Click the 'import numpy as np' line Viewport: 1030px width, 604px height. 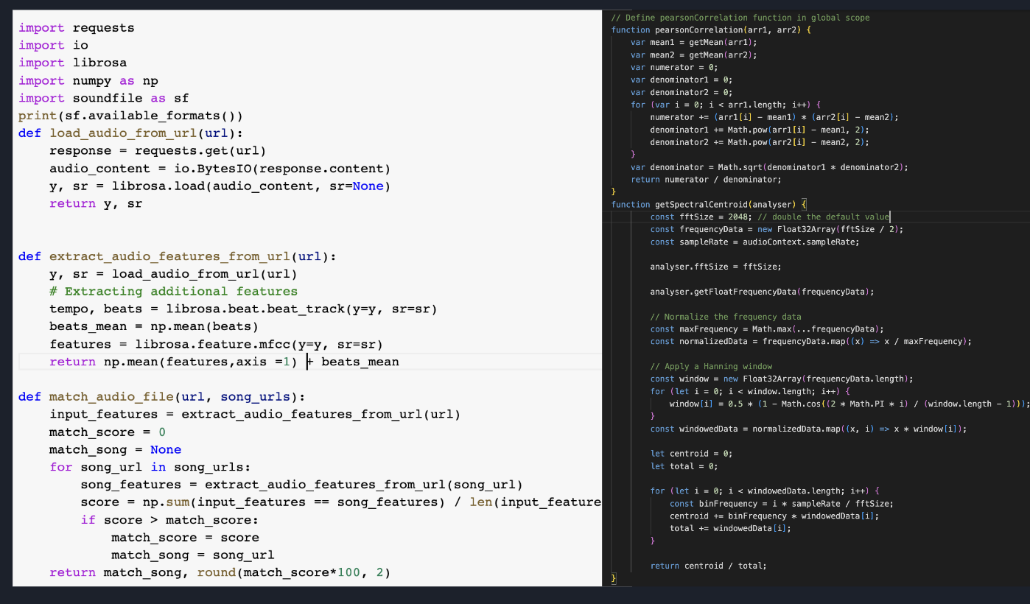tap(88, 81)
